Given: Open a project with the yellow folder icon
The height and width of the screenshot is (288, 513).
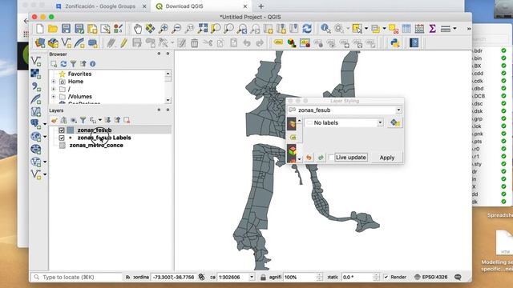Looking at the screenshot, I should 53,29.
